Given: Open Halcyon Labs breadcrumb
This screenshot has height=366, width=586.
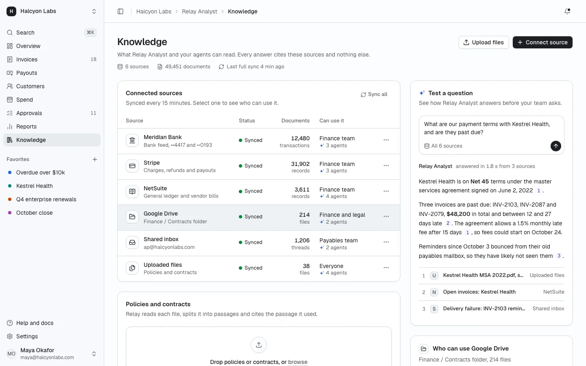Looking at the screenshot, I should tap(154, 11).
